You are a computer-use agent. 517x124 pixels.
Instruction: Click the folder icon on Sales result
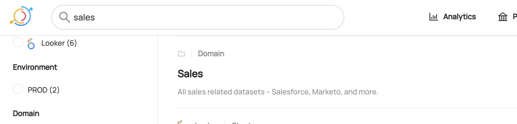181,54
